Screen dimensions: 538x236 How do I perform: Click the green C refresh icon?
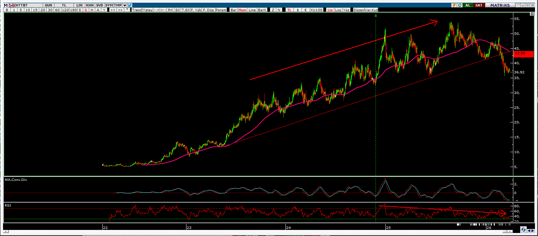[460, 5]
